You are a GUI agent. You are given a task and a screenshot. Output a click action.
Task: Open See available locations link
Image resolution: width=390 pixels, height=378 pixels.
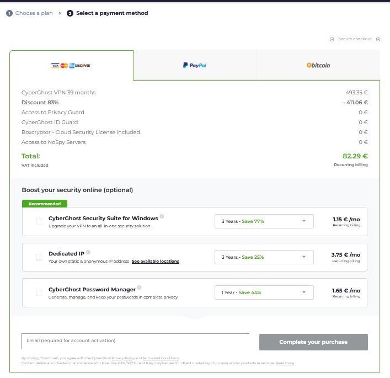point(156,262)
